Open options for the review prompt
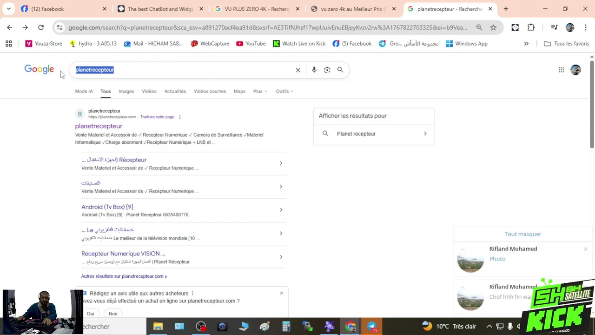595x335 pixels. pyautogui.click(x=192, y=294)
